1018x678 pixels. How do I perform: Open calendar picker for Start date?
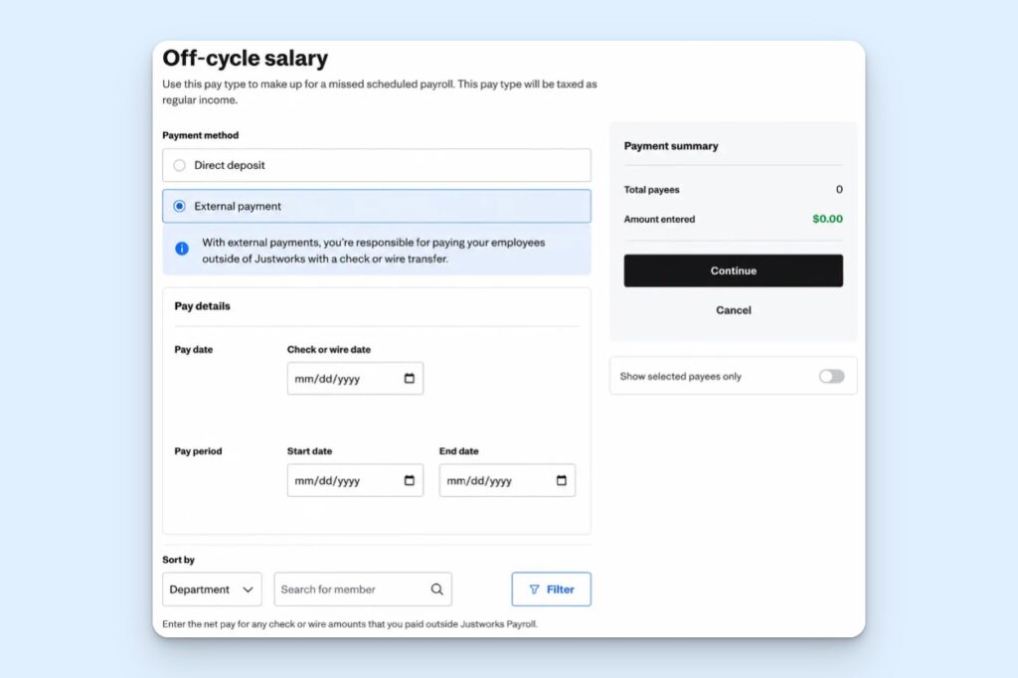pos(409,480)
